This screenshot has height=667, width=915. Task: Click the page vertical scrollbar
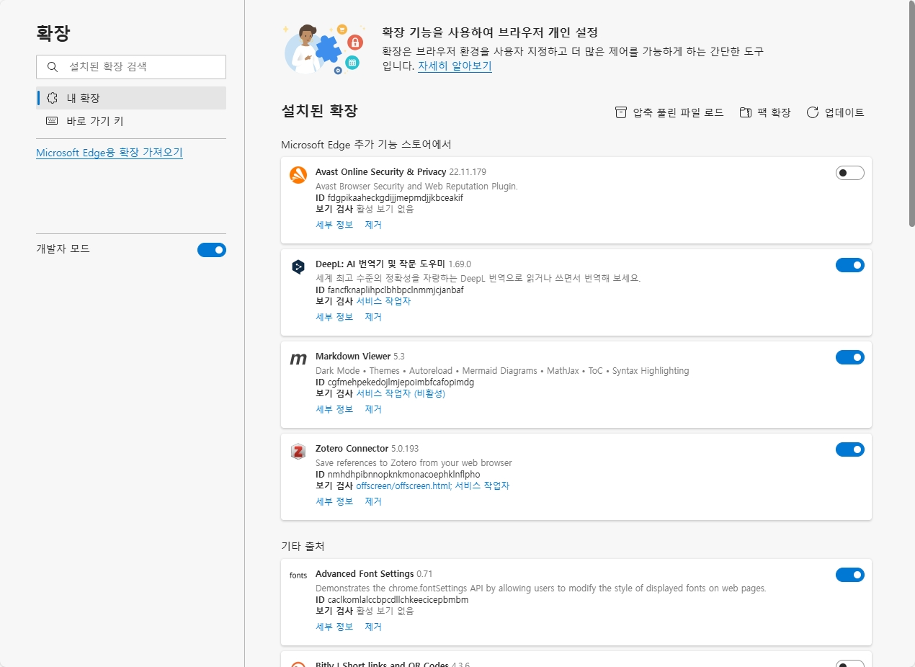[x=911, y=115]
